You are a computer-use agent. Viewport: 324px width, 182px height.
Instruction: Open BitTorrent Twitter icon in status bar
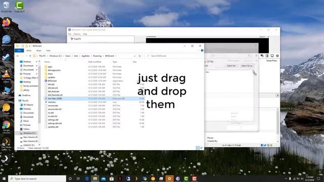(265, 145)
